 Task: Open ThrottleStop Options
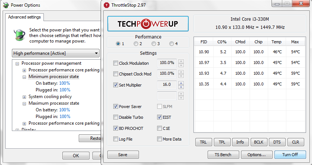click(x=257, y=155)
